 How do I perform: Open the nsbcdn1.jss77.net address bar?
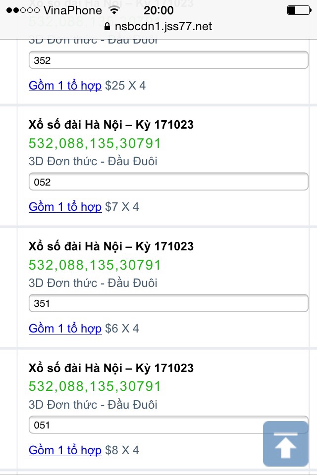point(162,26)
